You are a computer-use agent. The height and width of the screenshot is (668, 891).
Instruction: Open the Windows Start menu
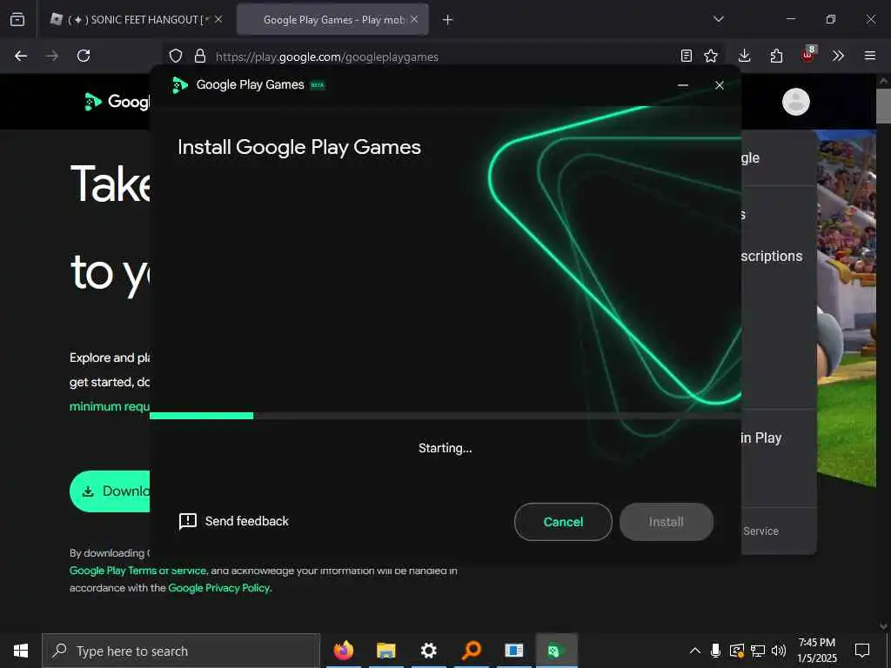(21, 651)
